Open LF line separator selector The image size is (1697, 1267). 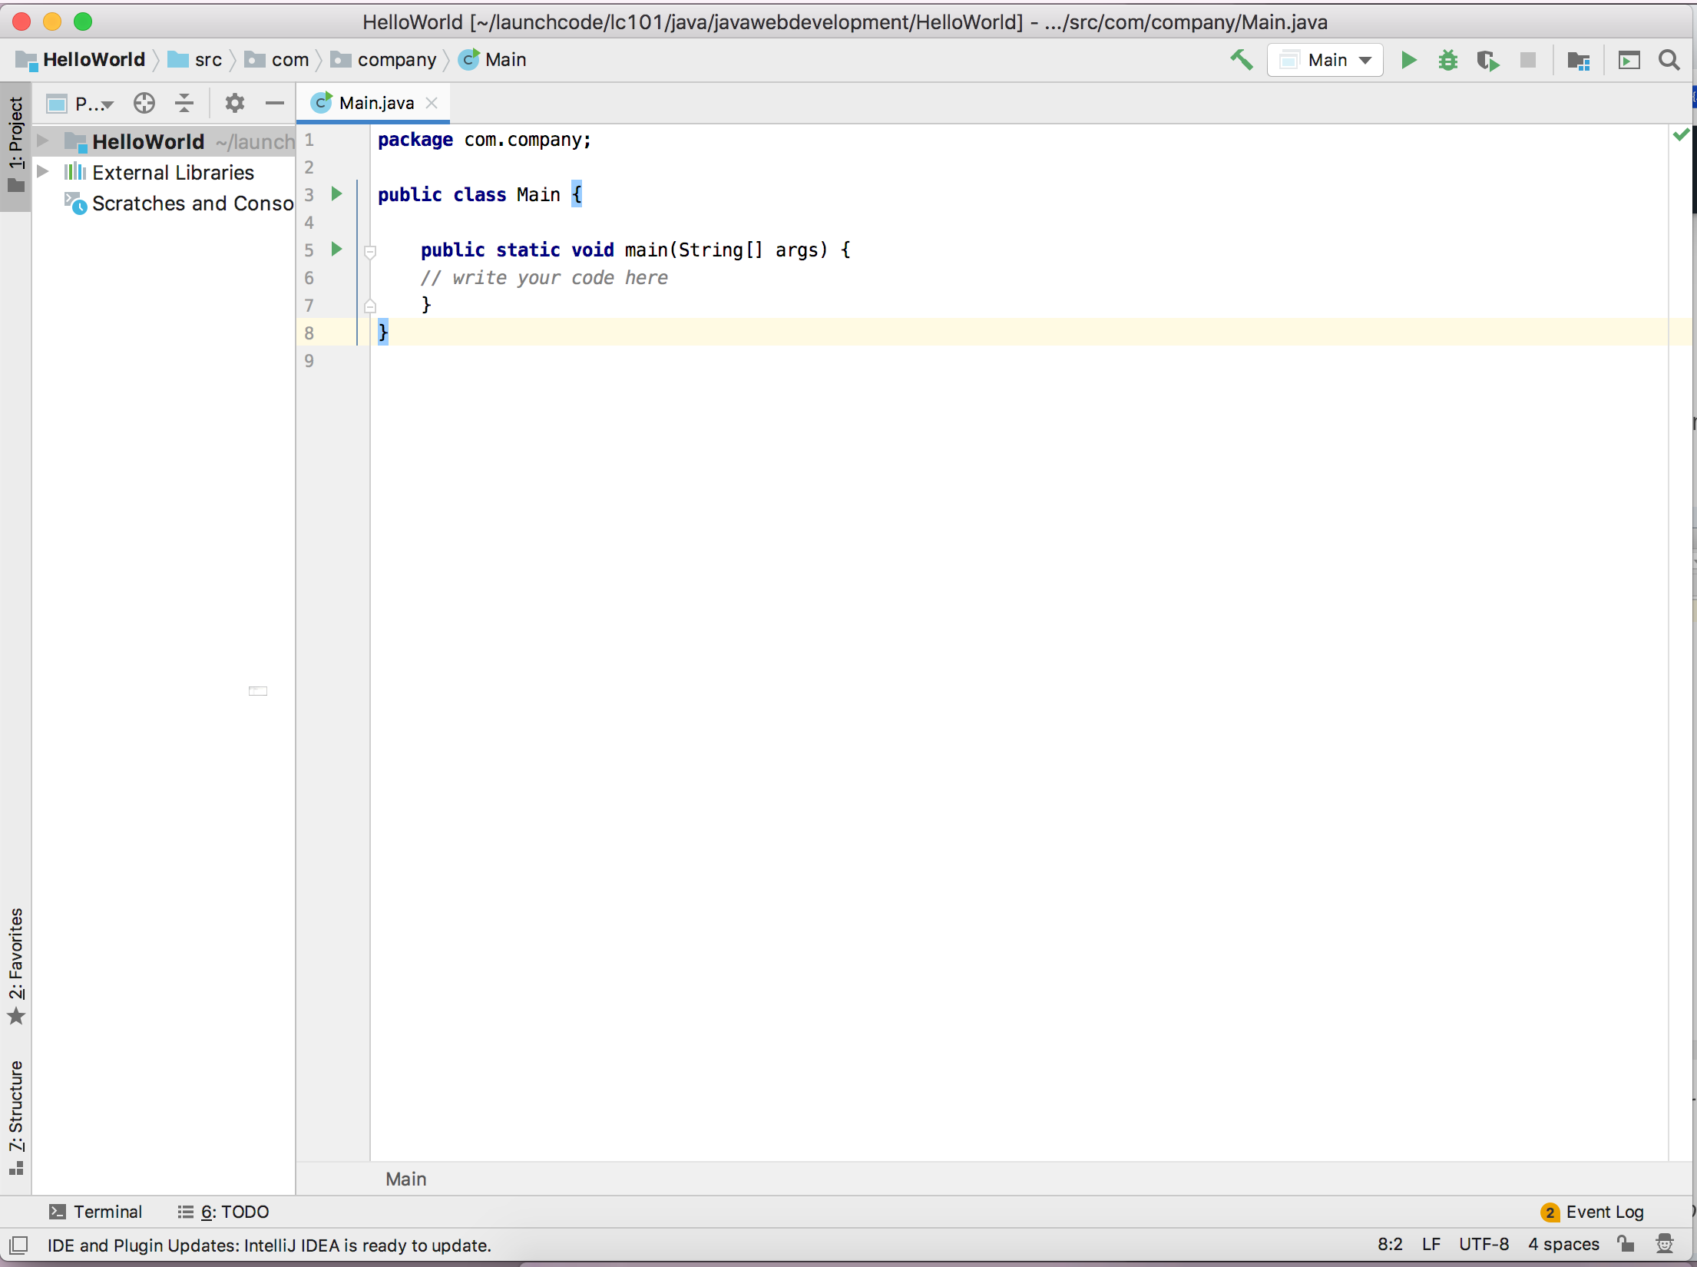[x=1431, y=1245]
